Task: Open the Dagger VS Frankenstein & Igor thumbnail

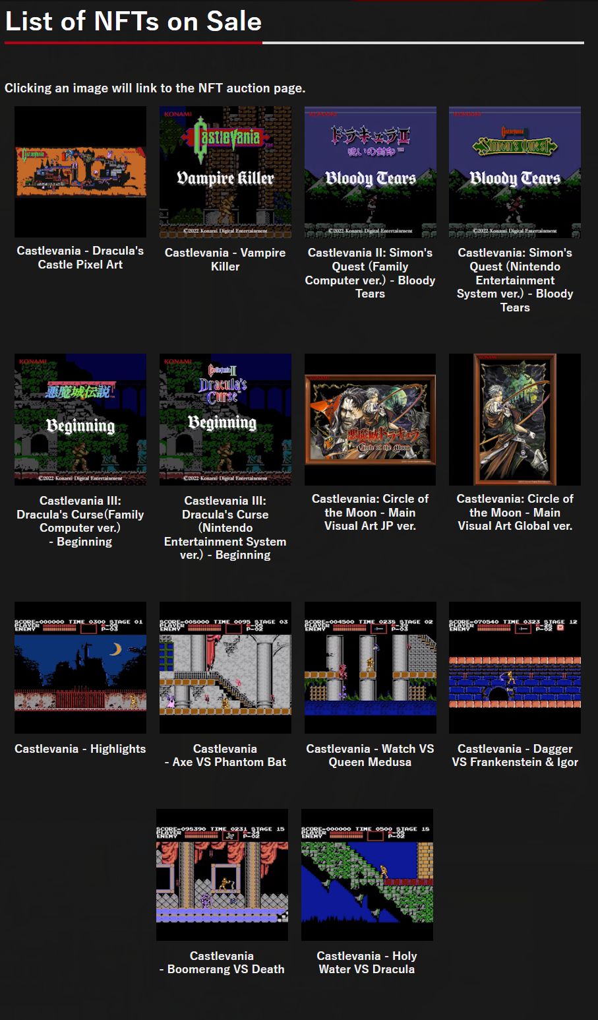Action: (x=515, y=668)
